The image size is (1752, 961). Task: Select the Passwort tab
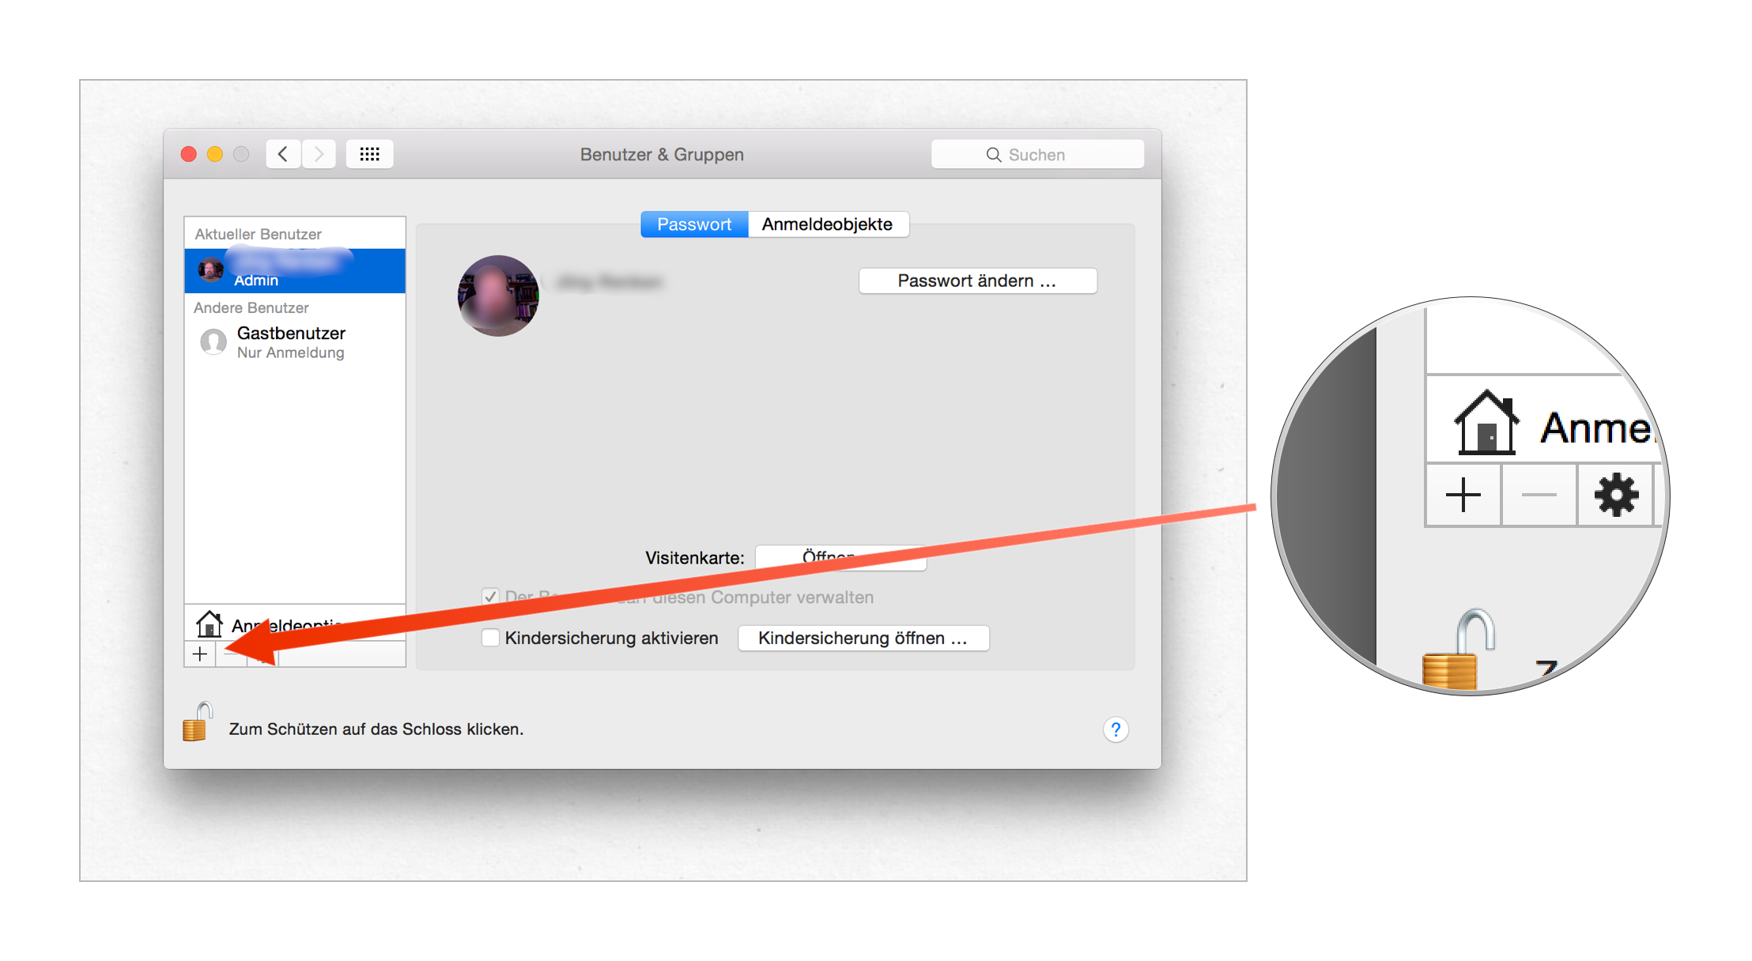point(693,224)
